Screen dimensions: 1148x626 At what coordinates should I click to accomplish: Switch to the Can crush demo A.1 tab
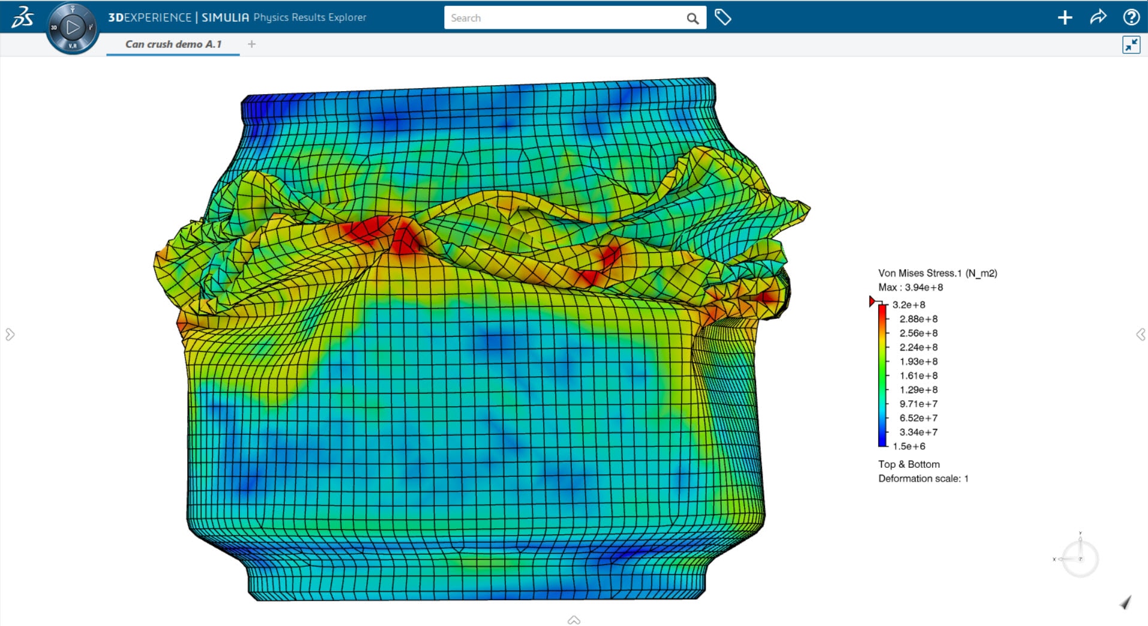pos(173,44)
